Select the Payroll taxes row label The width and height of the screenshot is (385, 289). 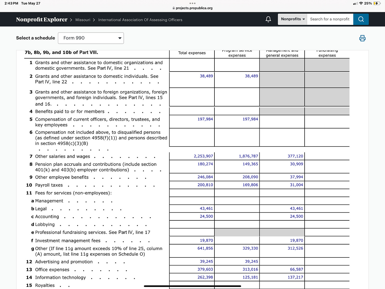(49, 185)
